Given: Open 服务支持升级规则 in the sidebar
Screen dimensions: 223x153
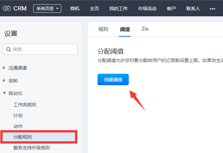Looking at the screenshot, I should tap(32, 148).
